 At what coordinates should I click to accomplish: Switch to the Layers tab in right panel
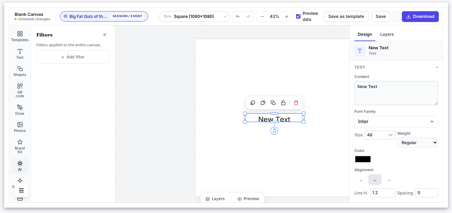click(x=387, y=34)
